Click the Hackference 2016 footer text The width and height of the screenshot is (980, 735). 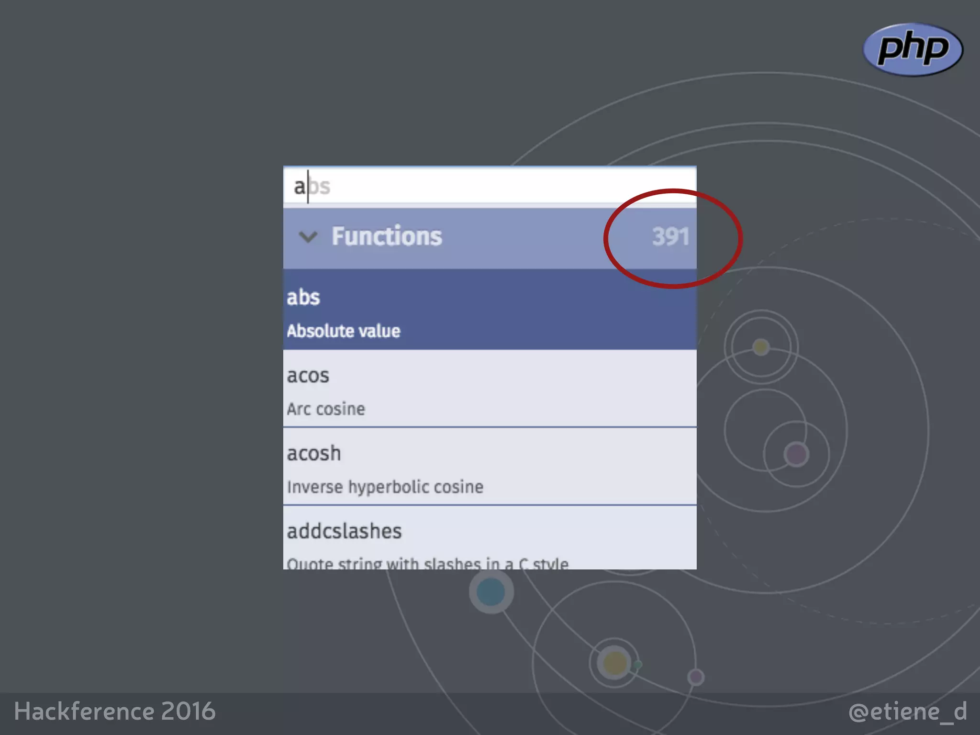115,712
